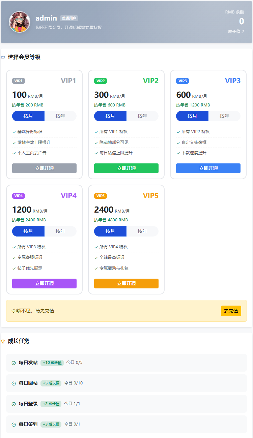Switch VIP2 billing to 按年

click(142, 116)
